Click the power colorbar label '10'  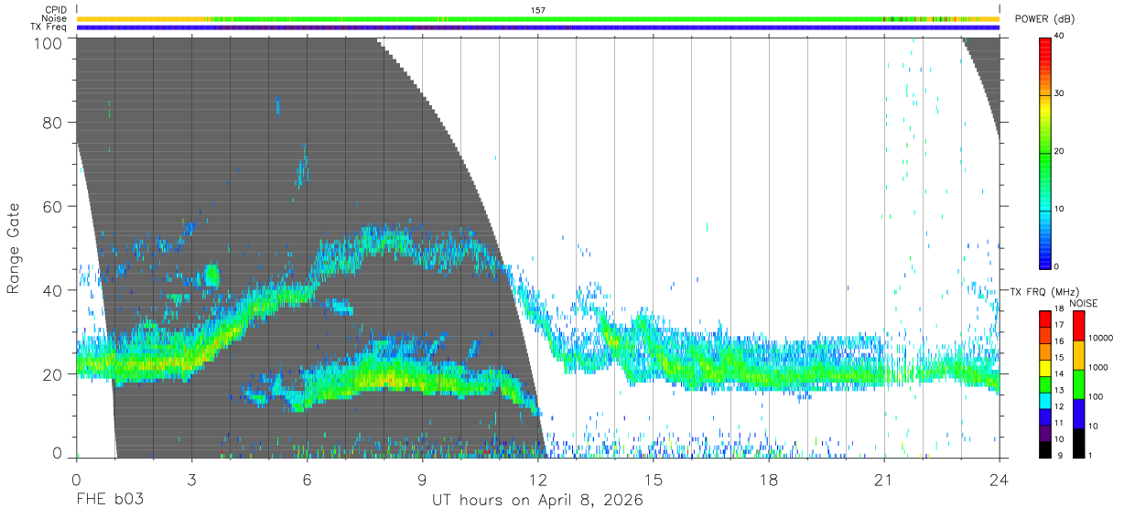click(x=1059, y=209)
